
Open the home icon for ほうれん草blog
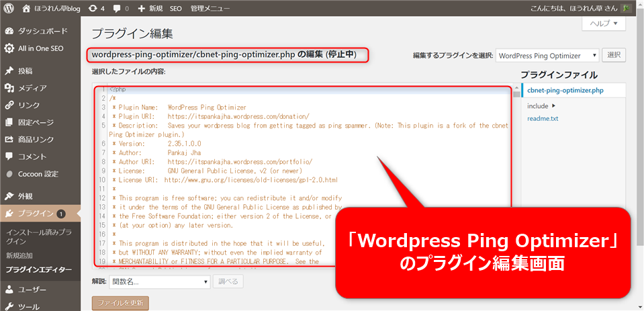(x=27, y=8)
